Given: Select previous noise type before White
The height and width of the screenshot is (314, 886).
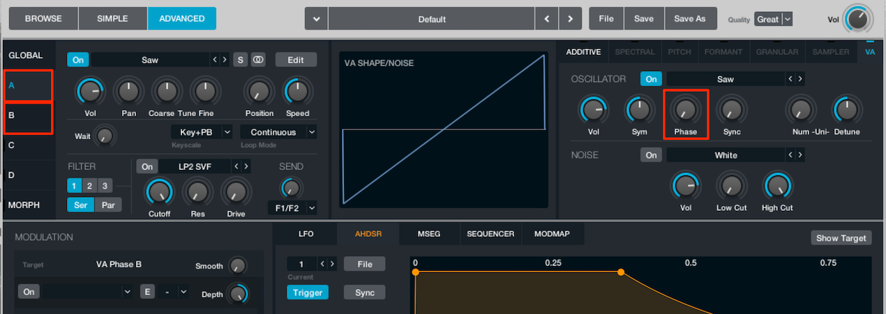Looking at the screenshot, I should click(790, 155).
